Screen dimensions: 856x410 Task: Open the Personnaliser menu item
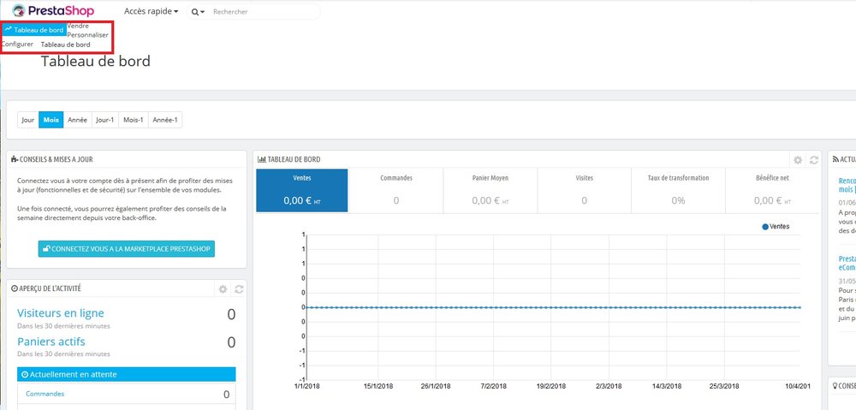pos(87,34)
